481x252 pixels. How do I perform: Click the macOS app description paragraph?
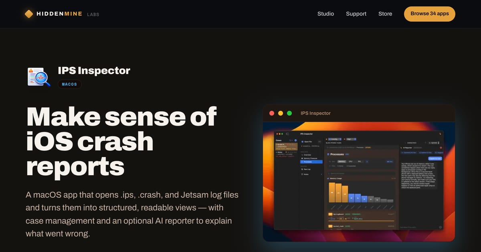pos(132,214)
